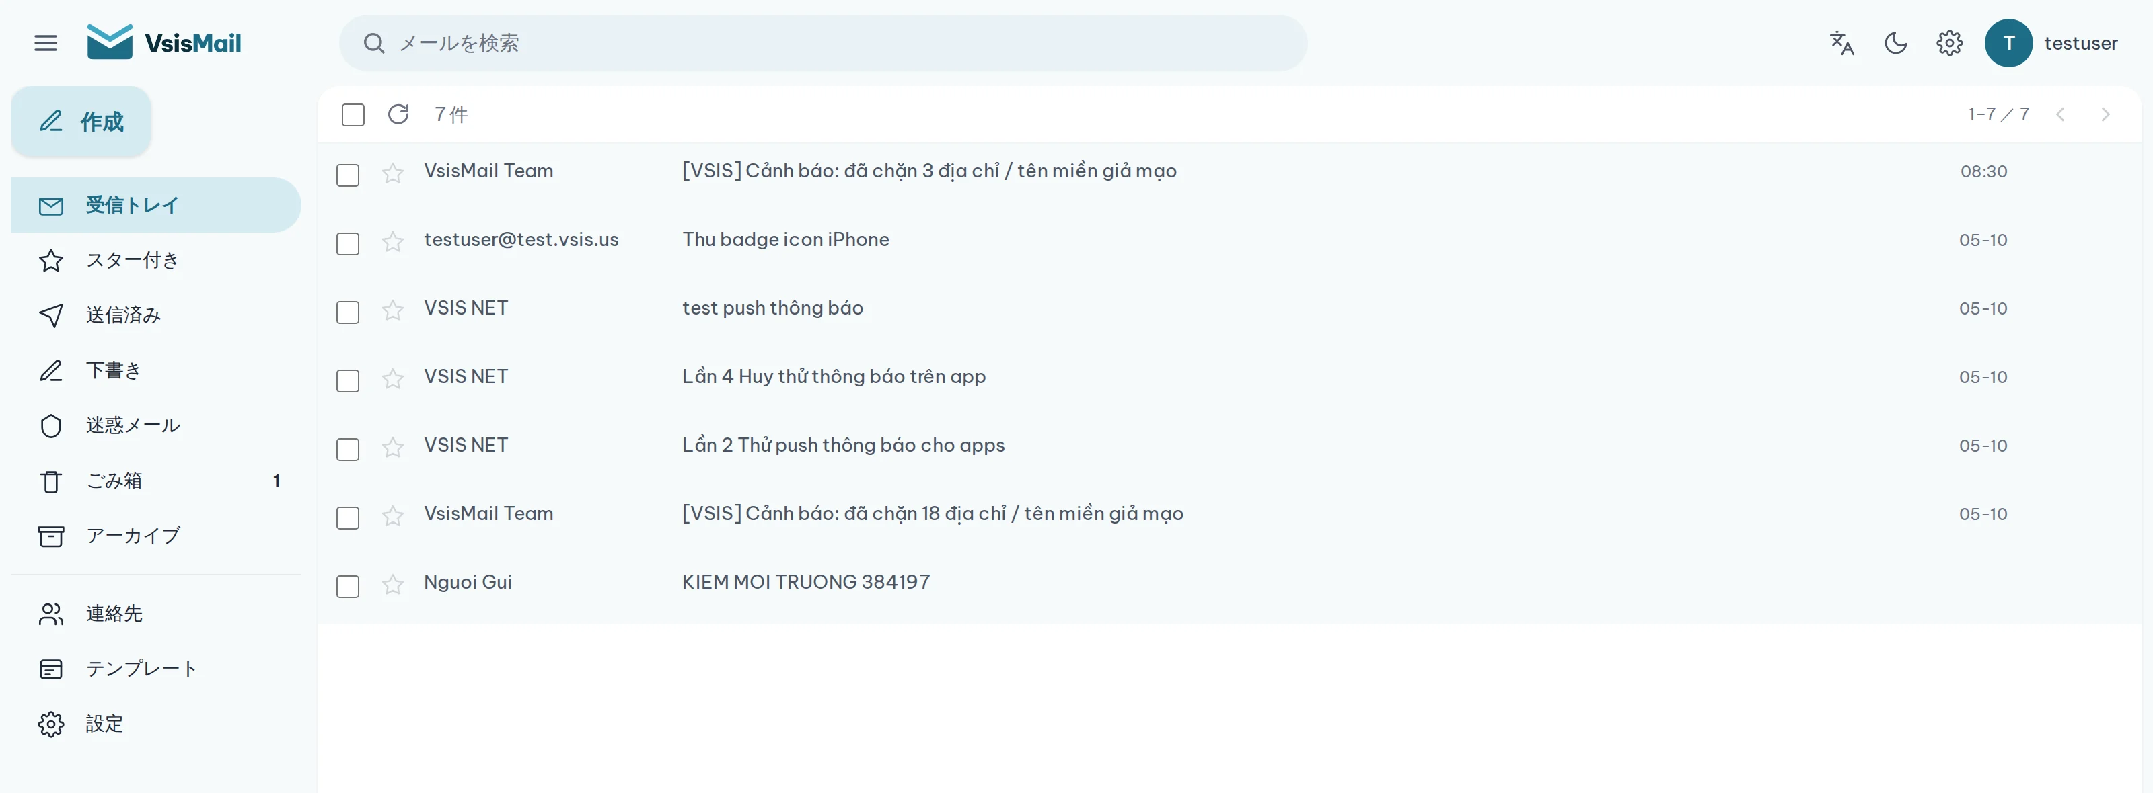This screenshot has width=2153, height=793.
Task: Star the 'Lần 2 Thử push' email
Action: (393, 448)
